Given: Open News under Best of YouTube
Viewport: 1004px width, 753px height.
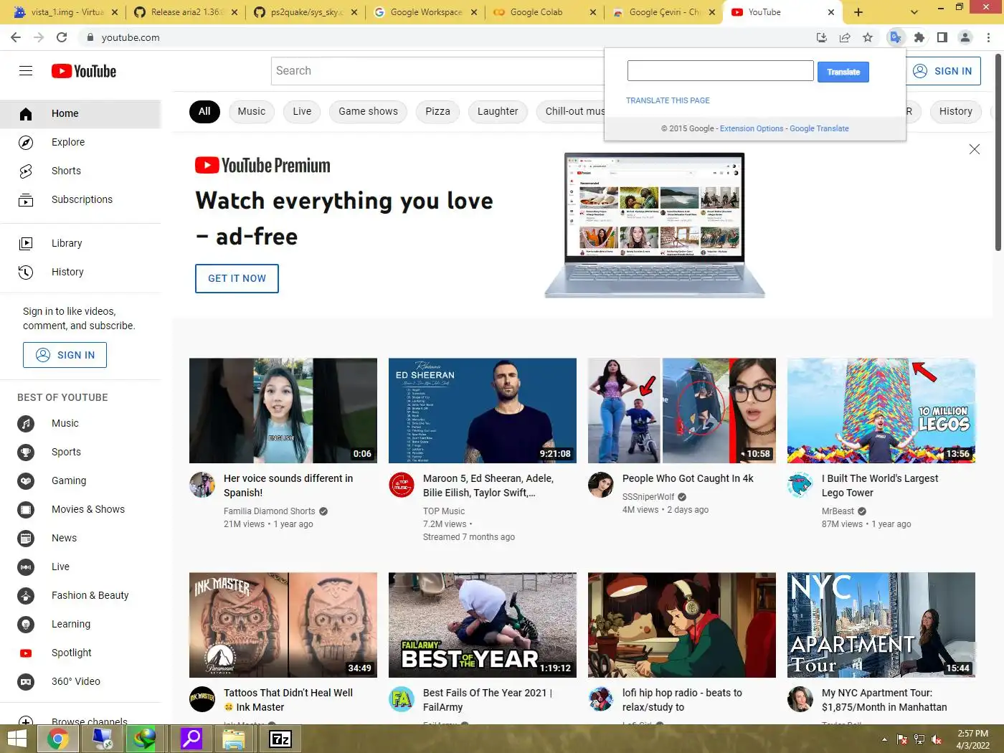Looking at the screenshot, I should coord(80,538).
